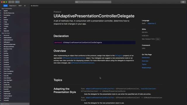Switch to the JS tab

[x=25, y=6]
